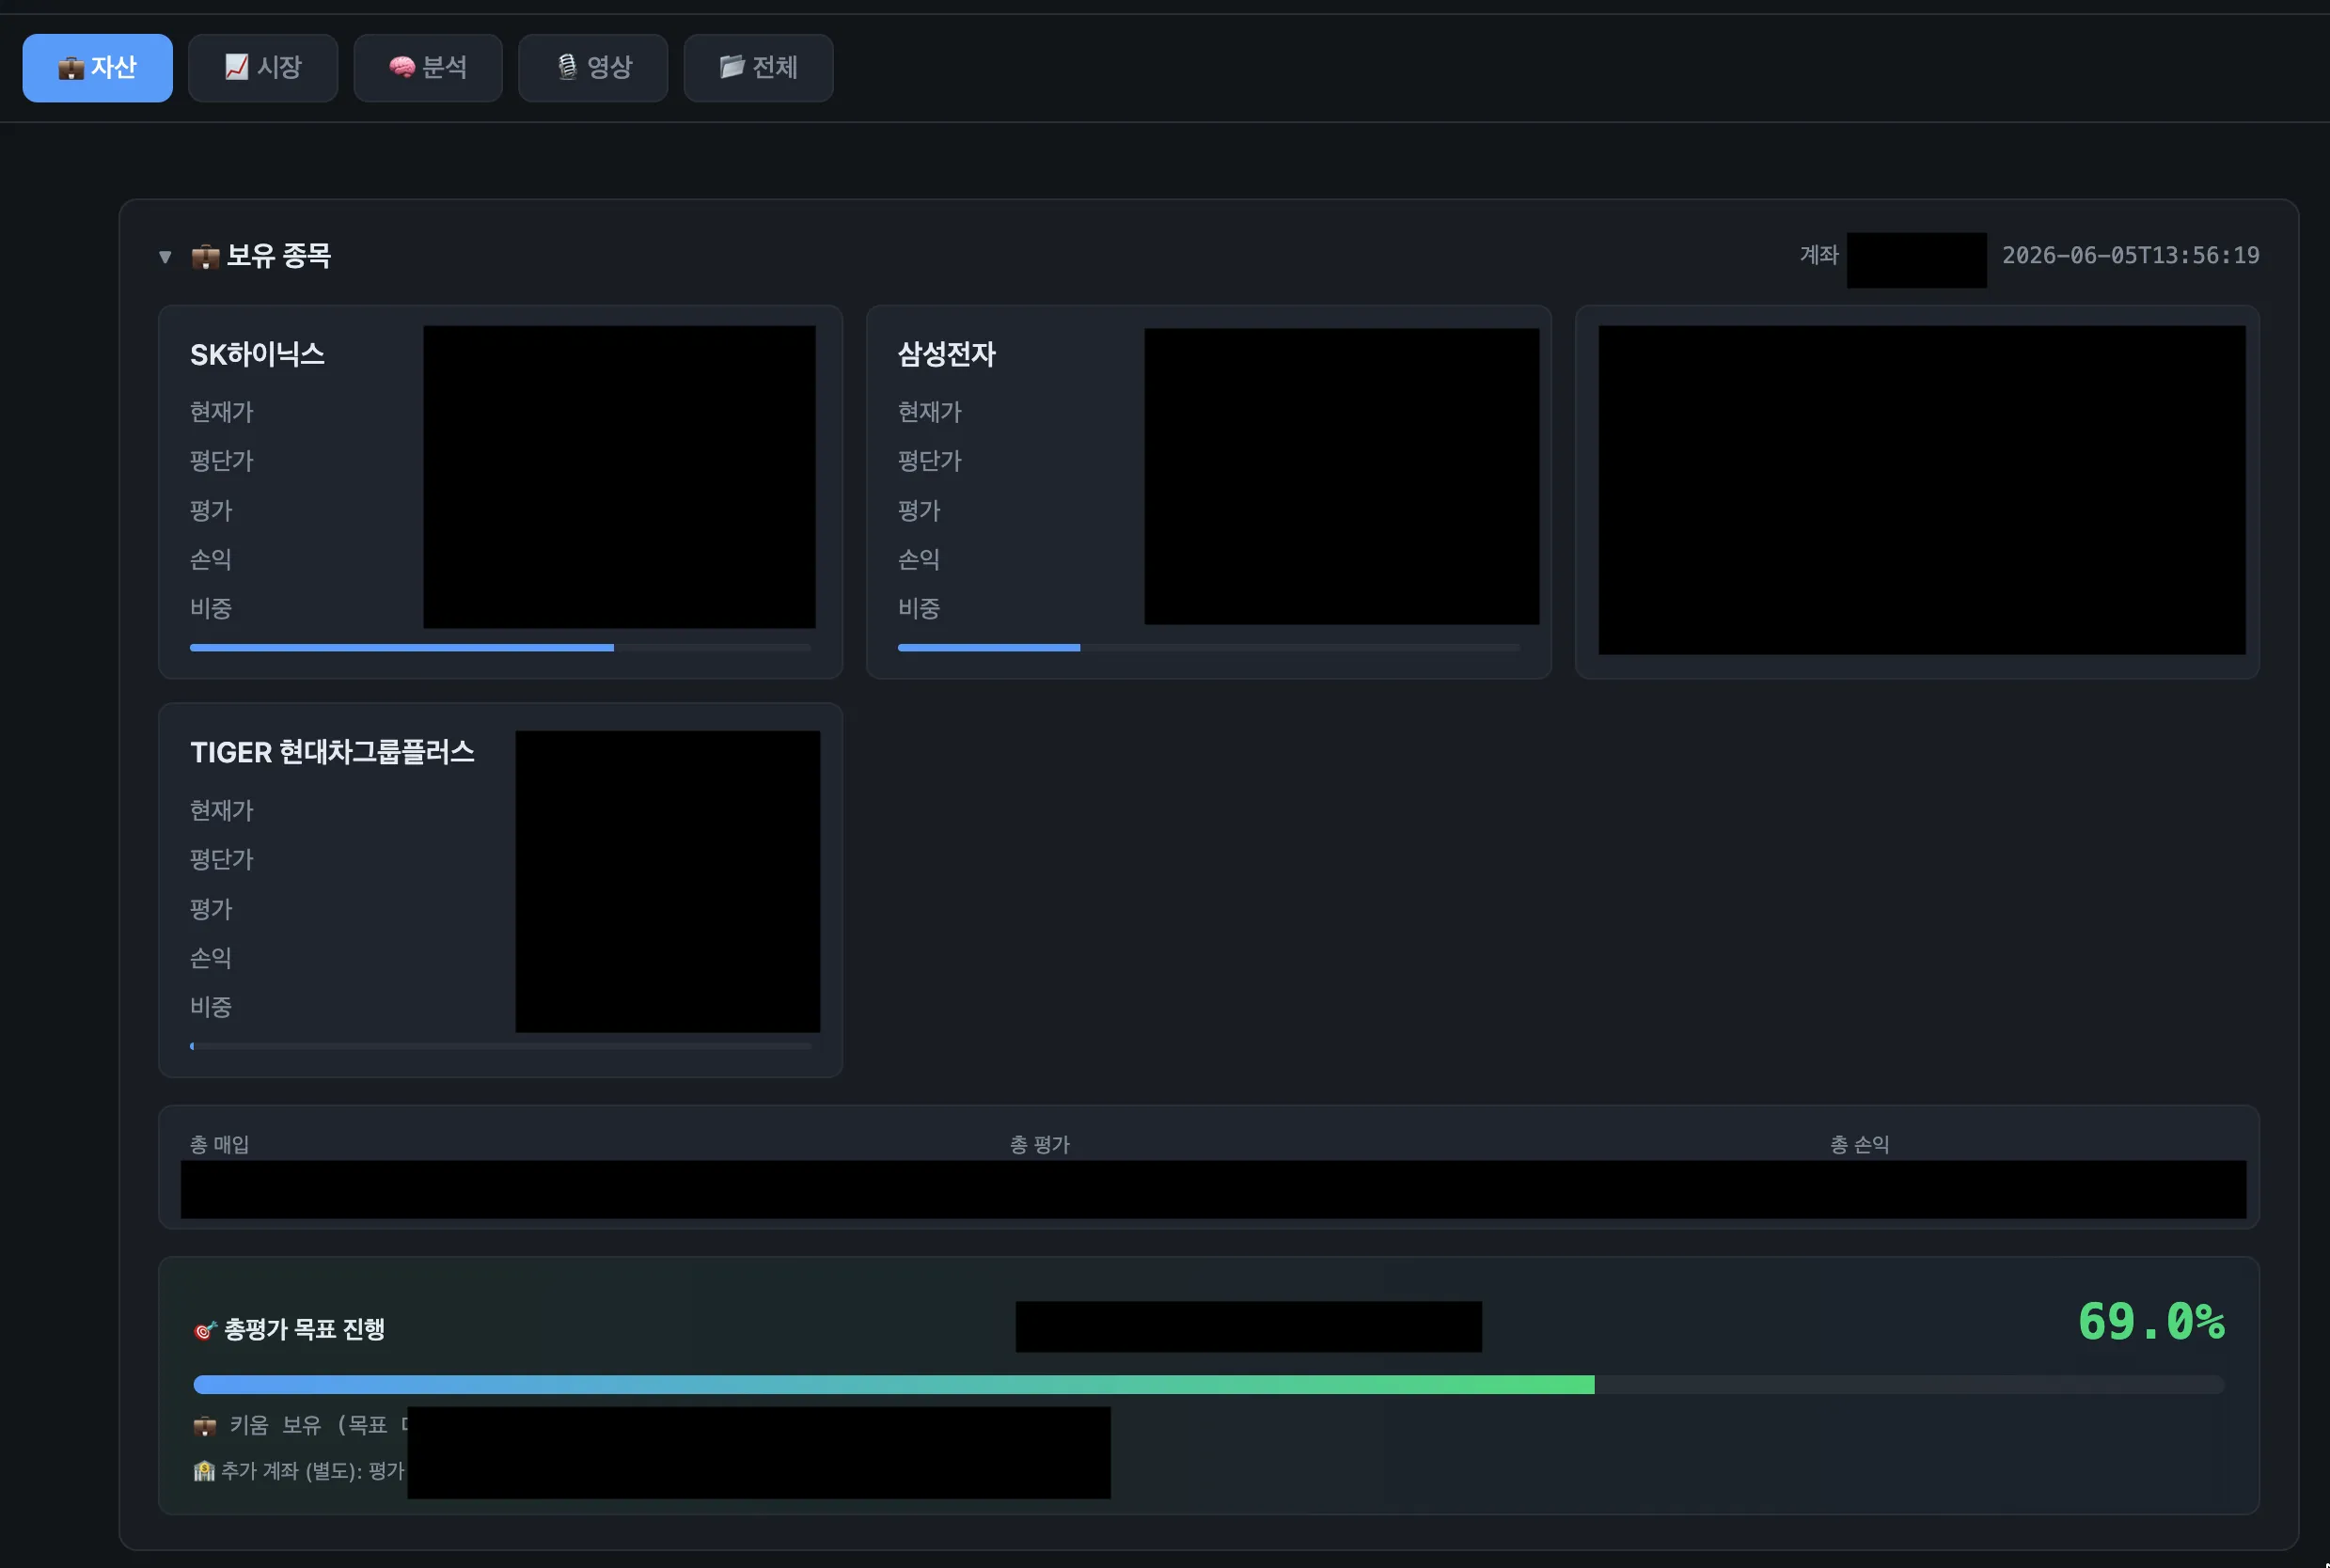Select the TIGER 현대차그룹플러스 card title

[x=332, y=753]
